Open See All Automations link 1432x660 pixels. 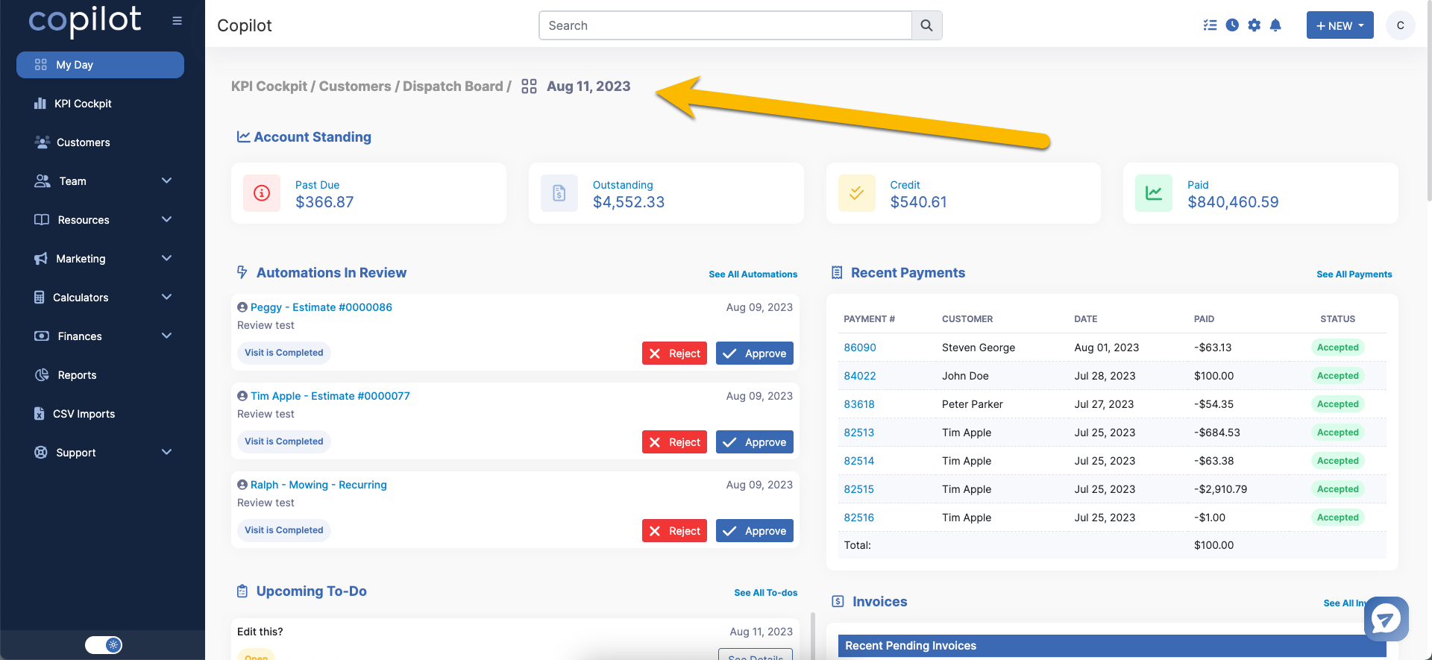753,274
